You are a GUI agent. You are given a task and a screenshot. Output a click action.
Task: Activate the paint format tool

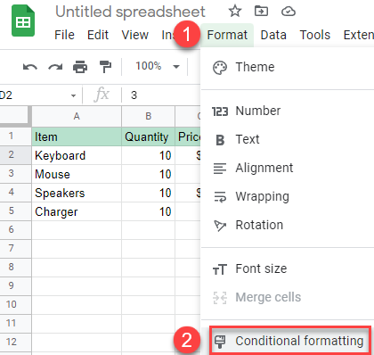(105, 67)
